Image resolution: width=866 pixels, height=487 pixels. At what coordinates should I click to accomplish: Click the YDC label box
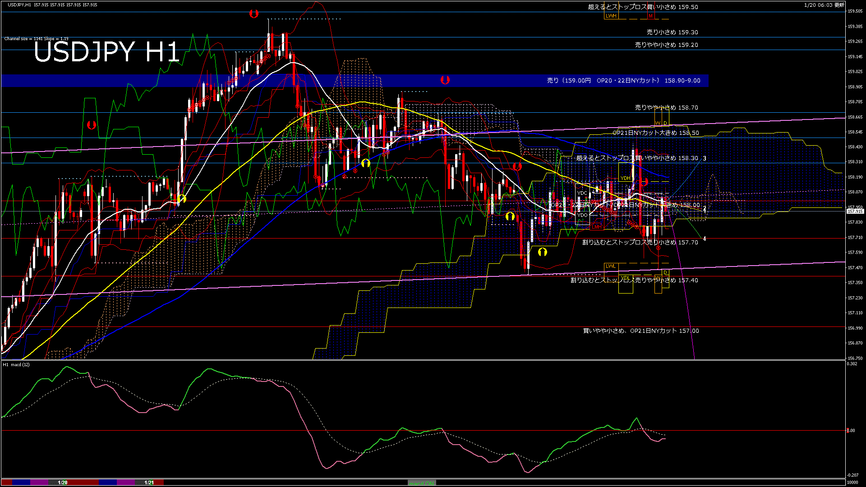coord(582,193)
